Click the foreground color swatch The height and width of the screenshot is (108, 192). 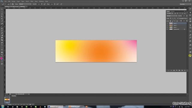pyautogui.click(x=1, y=58)
